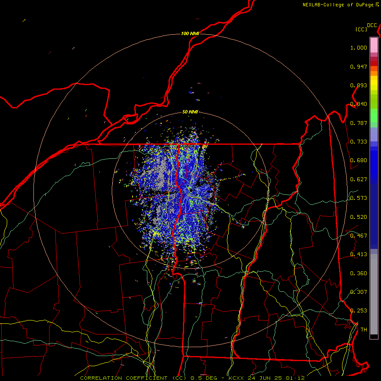Click the gray swatch in the color bar
Viewport: 381px width, 381px height.
coord(374,294)
